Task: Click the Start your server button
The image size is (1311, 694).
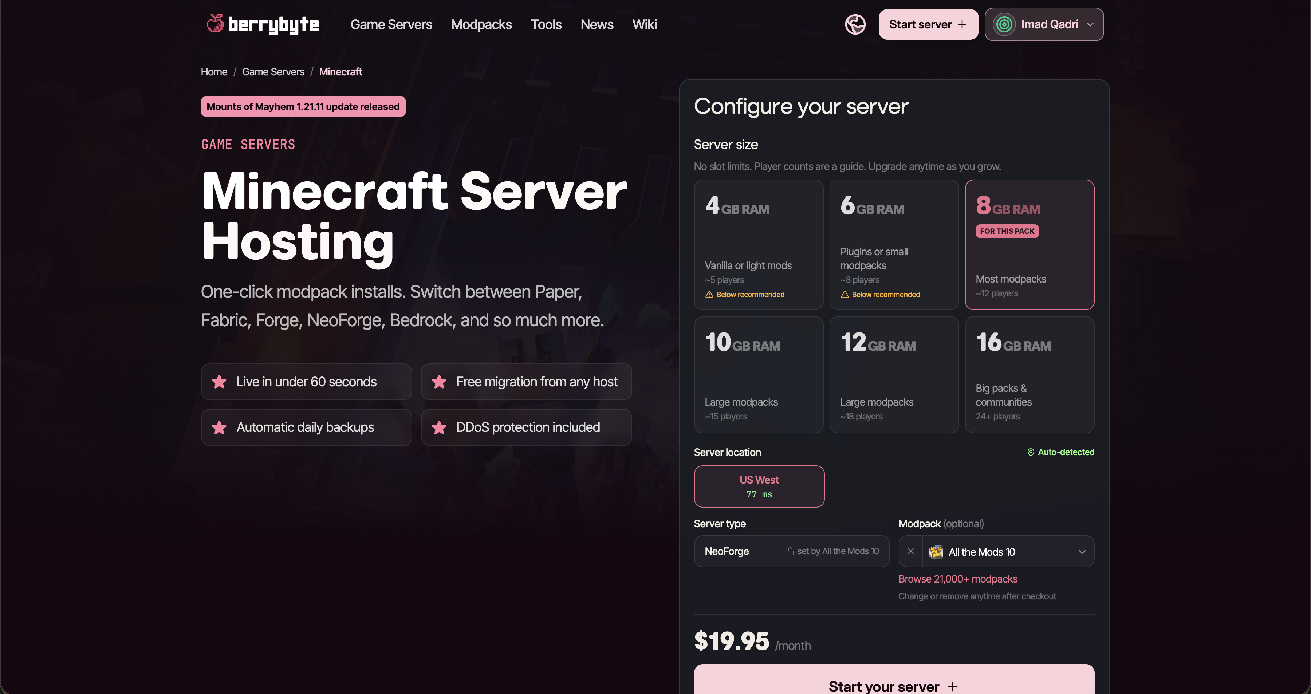Action: pyautogui.click(x=894, y=680)
